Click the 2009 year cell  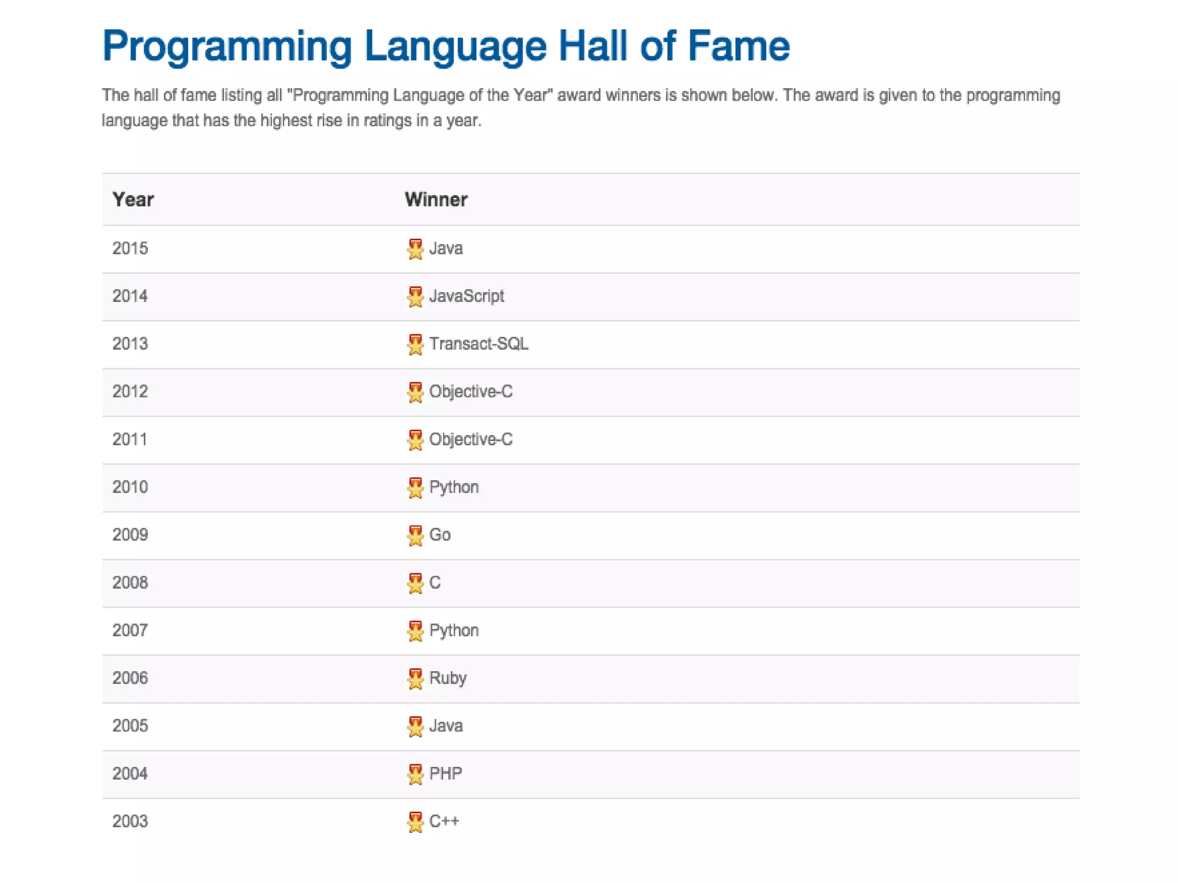click(x=130, y=535)
